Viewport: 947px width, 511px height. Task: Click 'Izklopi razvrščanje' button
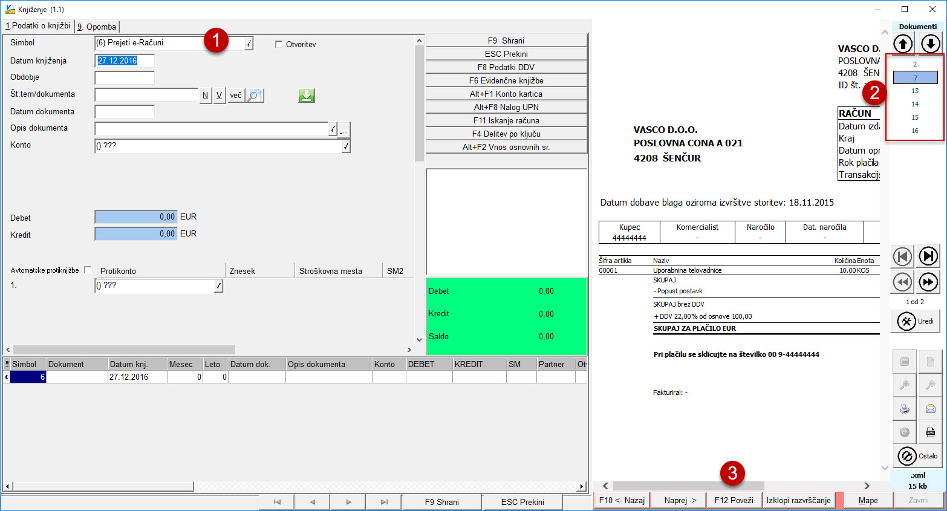click(798, 500)
